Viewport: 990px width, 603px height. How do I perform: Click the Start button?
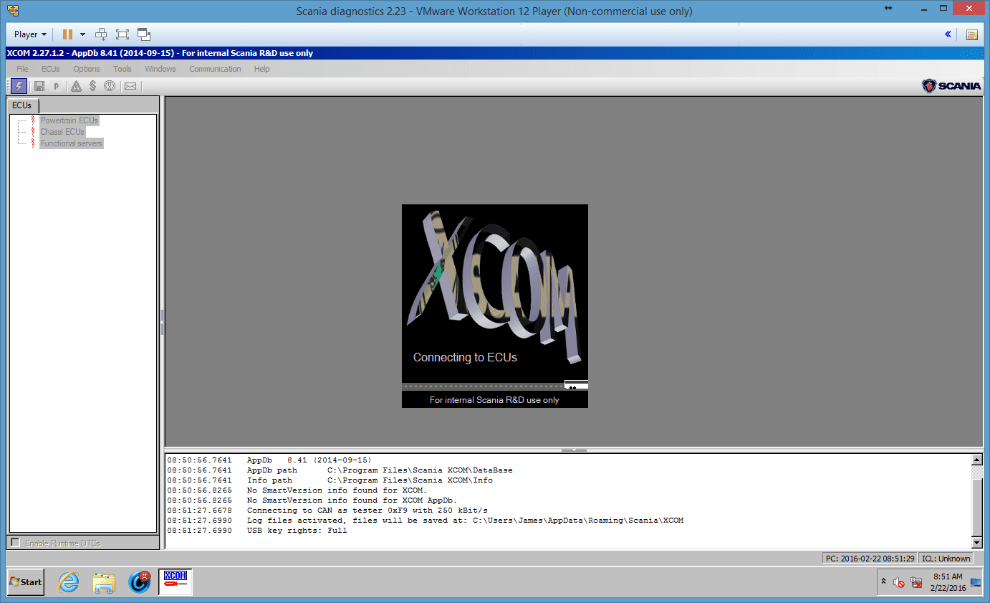26,582
